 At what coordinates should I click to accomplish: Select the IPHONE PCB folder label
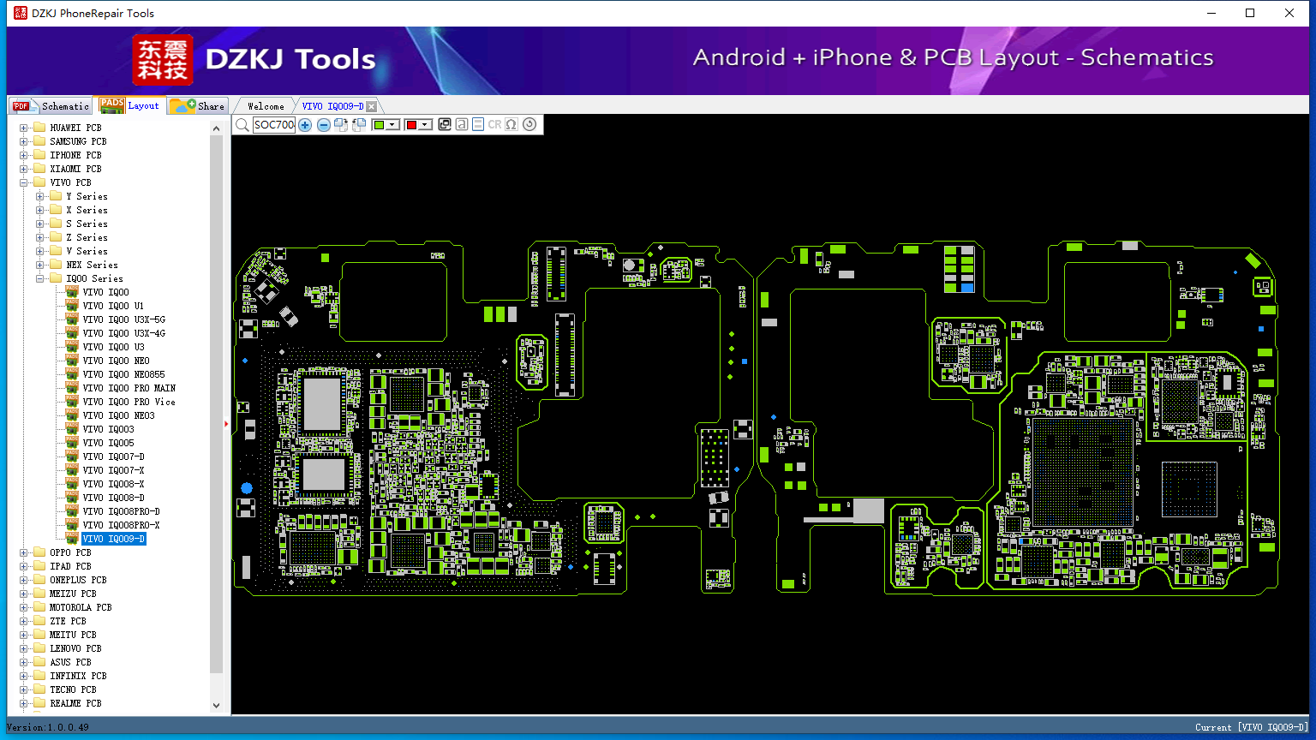click(x=75, y=155)
